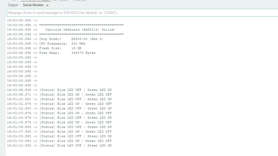Viewport: 278px width, 156px height.
Task: Select the 'Cubicore Devboard (RAK3112) Online!' line
Action: [61, 30]
